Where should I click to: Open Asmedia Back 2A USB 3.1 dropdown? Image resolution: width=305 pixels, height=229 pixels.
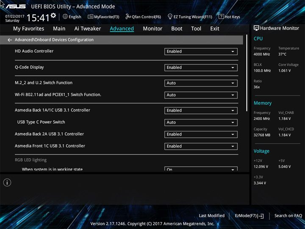click(x=201, y=134)
